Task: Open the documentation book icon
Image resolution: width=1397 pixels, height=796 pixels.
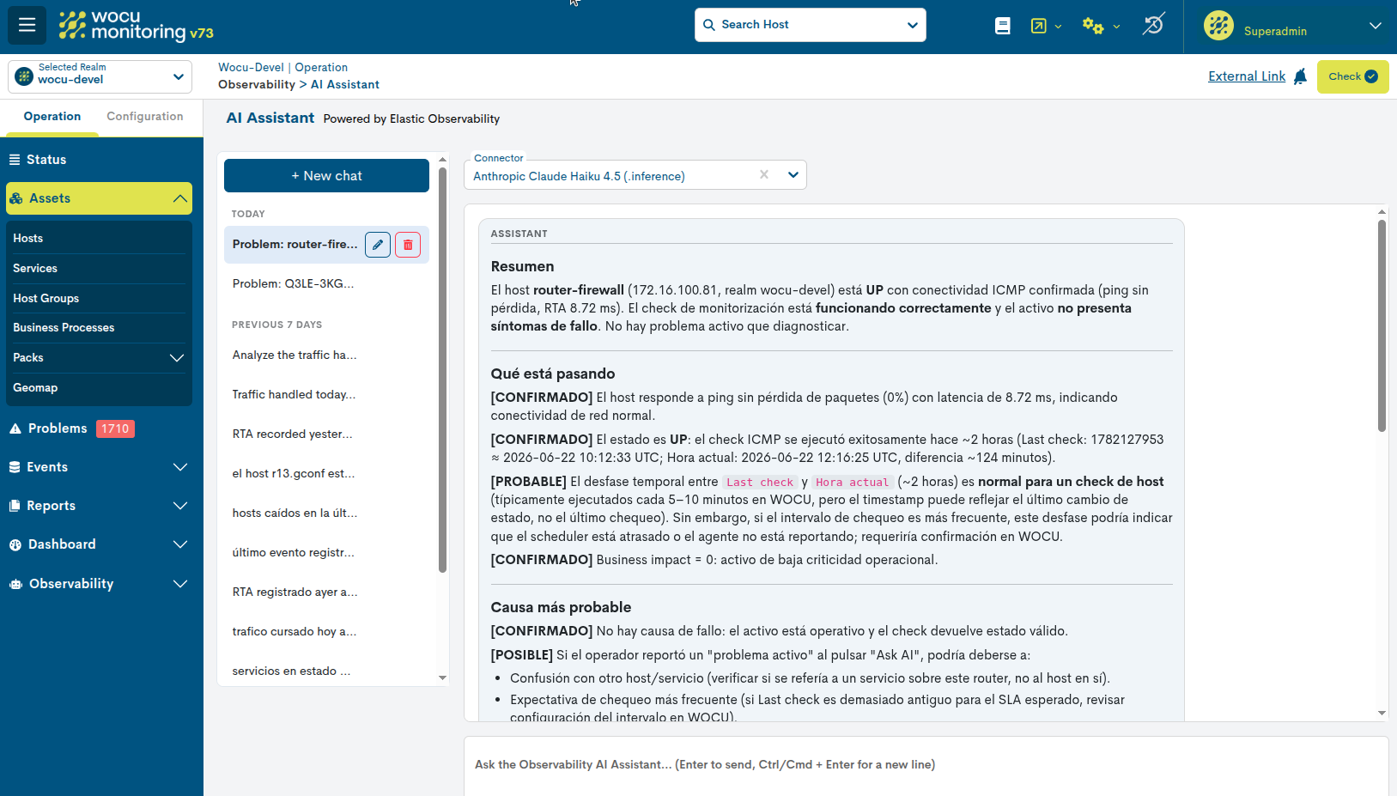Action: coord(1002,26)
